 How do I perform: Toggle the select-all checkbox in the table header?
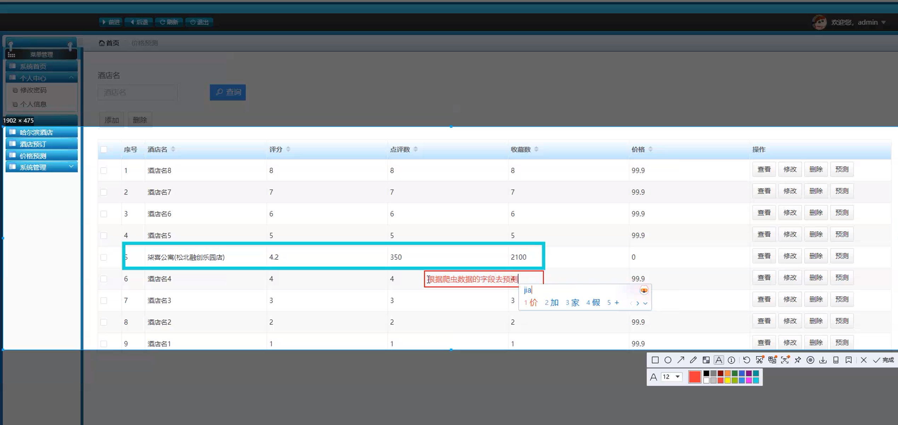104,149
